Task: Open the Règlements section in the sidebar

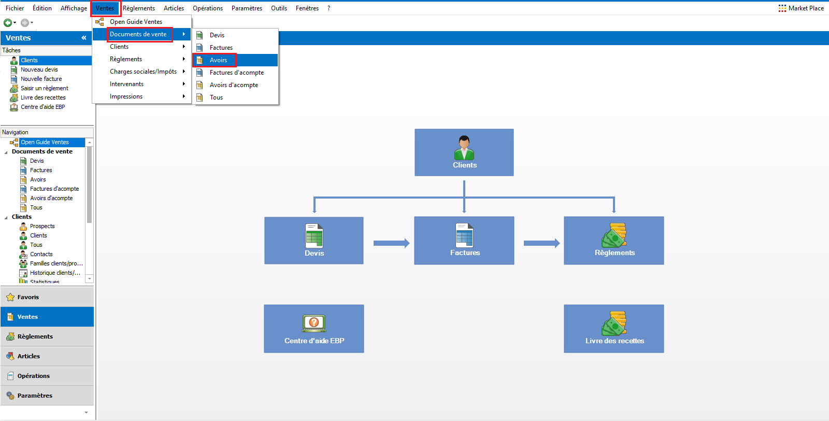Action: click(x=47, y=336)
